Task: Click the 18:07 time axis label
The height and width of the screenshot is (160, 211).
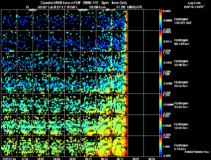Action: (x=72, y=159)
